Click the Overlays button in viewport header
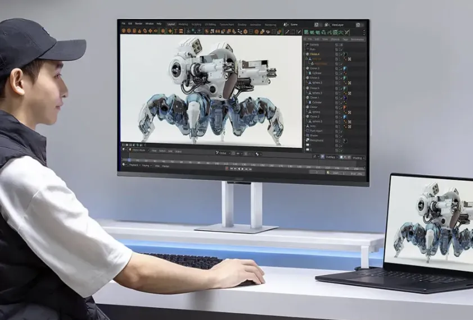The image size is (473, 320). point(331,158)
